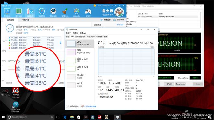Click the CPUID button in AIDA64
Viewport: 214px width, 120px height.
click(x=169, y=84)
